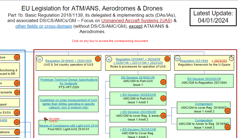The image size is (238, 138).
Task: Click orange icon on ED Decision 2019/021/R
Action: click(163, 82)
